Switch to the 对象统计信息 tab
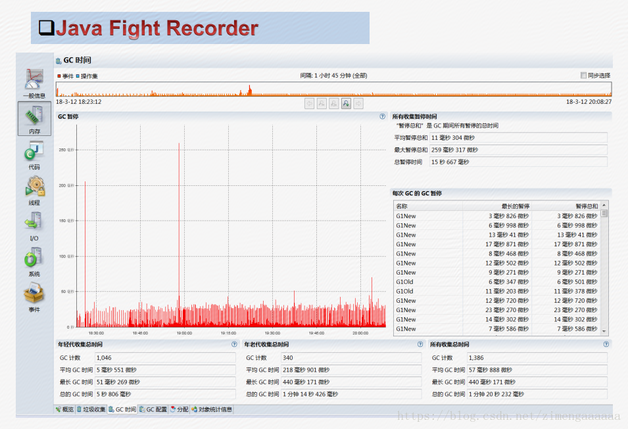 point(212,409)
